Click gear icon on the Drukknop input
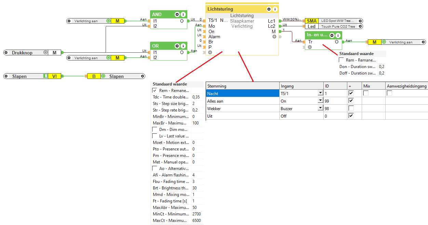The height and width of the screenshot is (225, 428). 6,53
